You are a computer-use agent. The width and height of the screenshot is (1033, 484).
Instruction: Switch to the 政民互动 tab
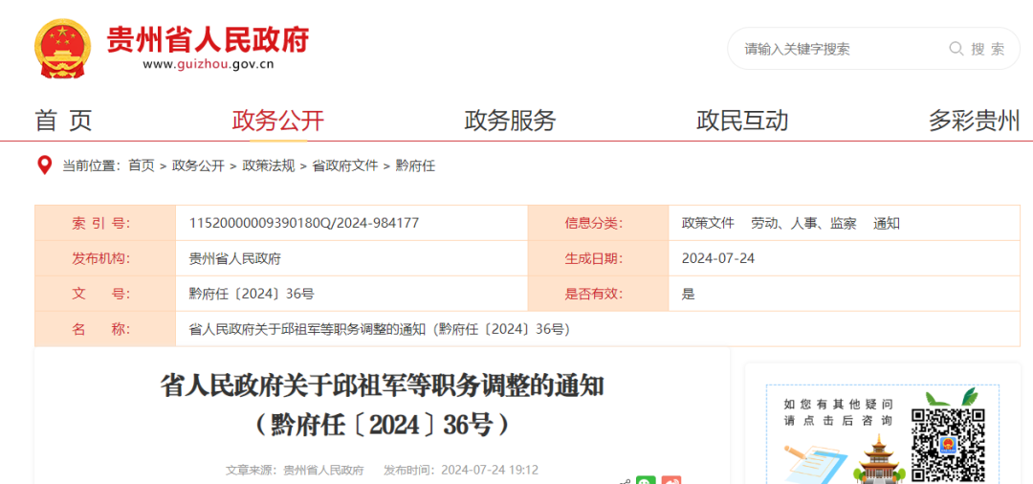[x=742, y=121]
